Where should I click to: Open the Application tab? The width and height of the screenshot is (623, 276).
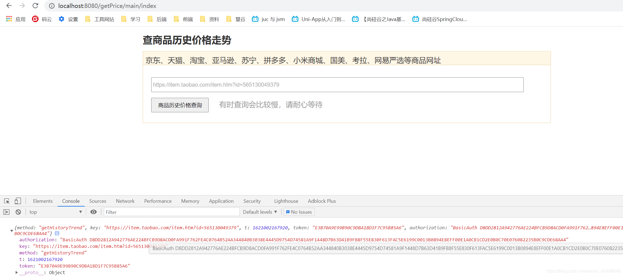click(x=221, y=201)
